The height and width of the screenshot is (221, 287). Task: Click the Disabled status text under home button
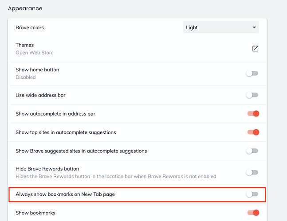click(26, 77)
